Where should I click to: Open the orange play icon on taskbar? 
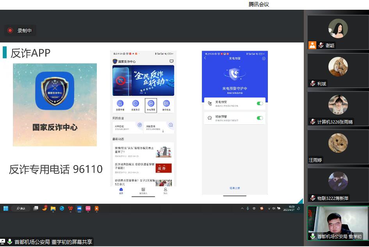click(96, 208)
